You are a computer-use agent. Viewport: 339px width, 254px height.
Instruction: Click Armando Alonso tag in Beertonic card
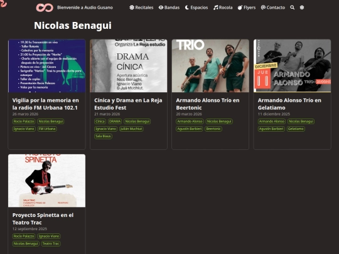coord(190,122)
